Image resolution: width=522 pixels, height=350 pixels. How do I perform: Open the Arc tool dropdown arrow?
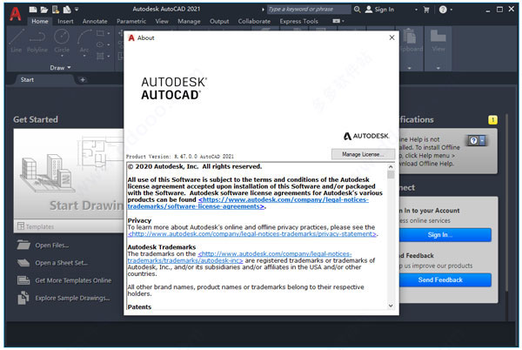tap(84, 57)
